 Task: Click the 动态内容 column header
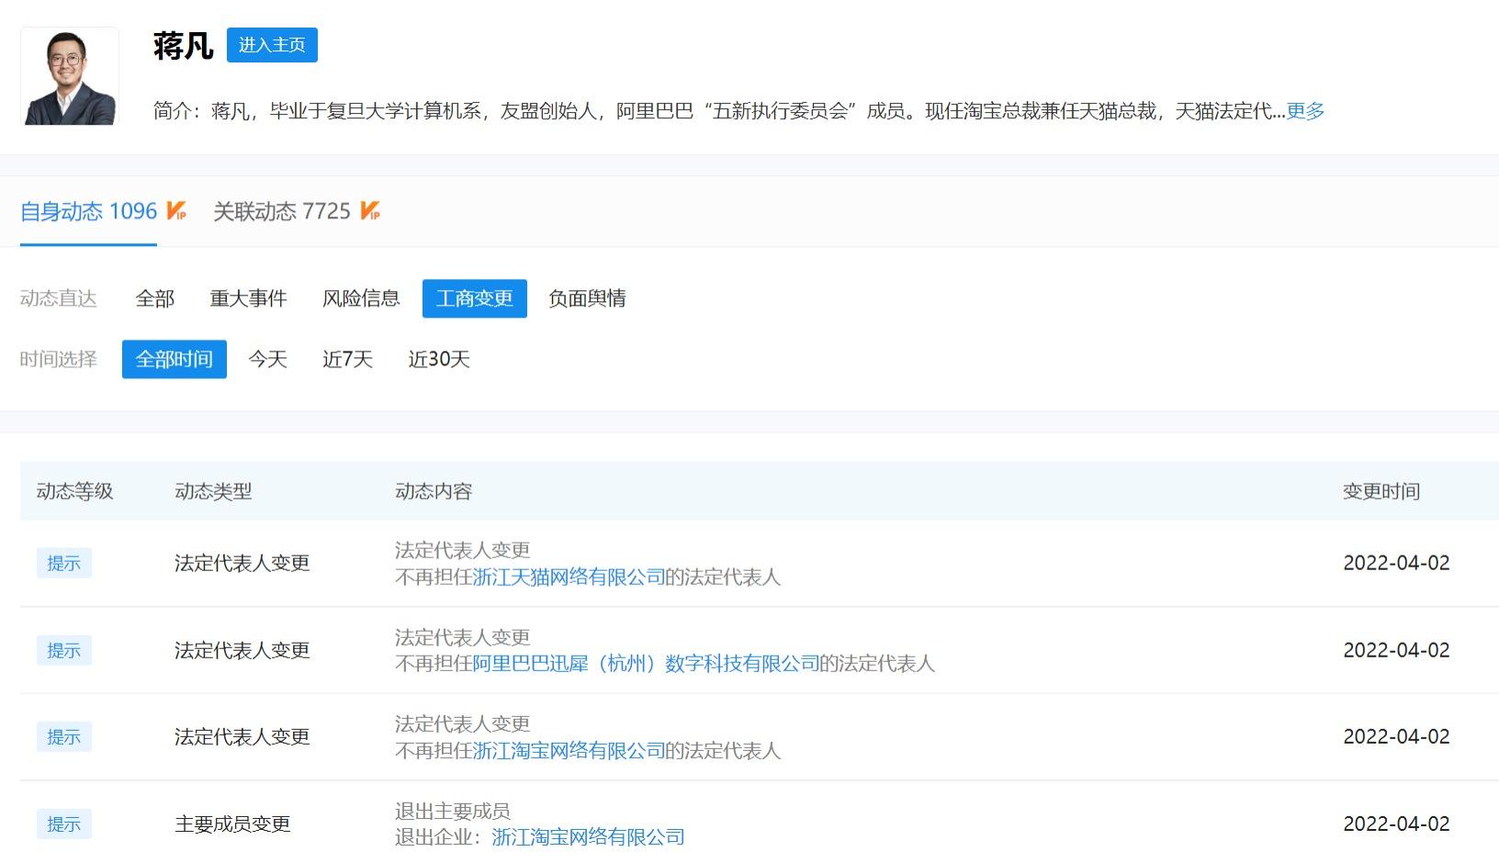pos(434,491)
